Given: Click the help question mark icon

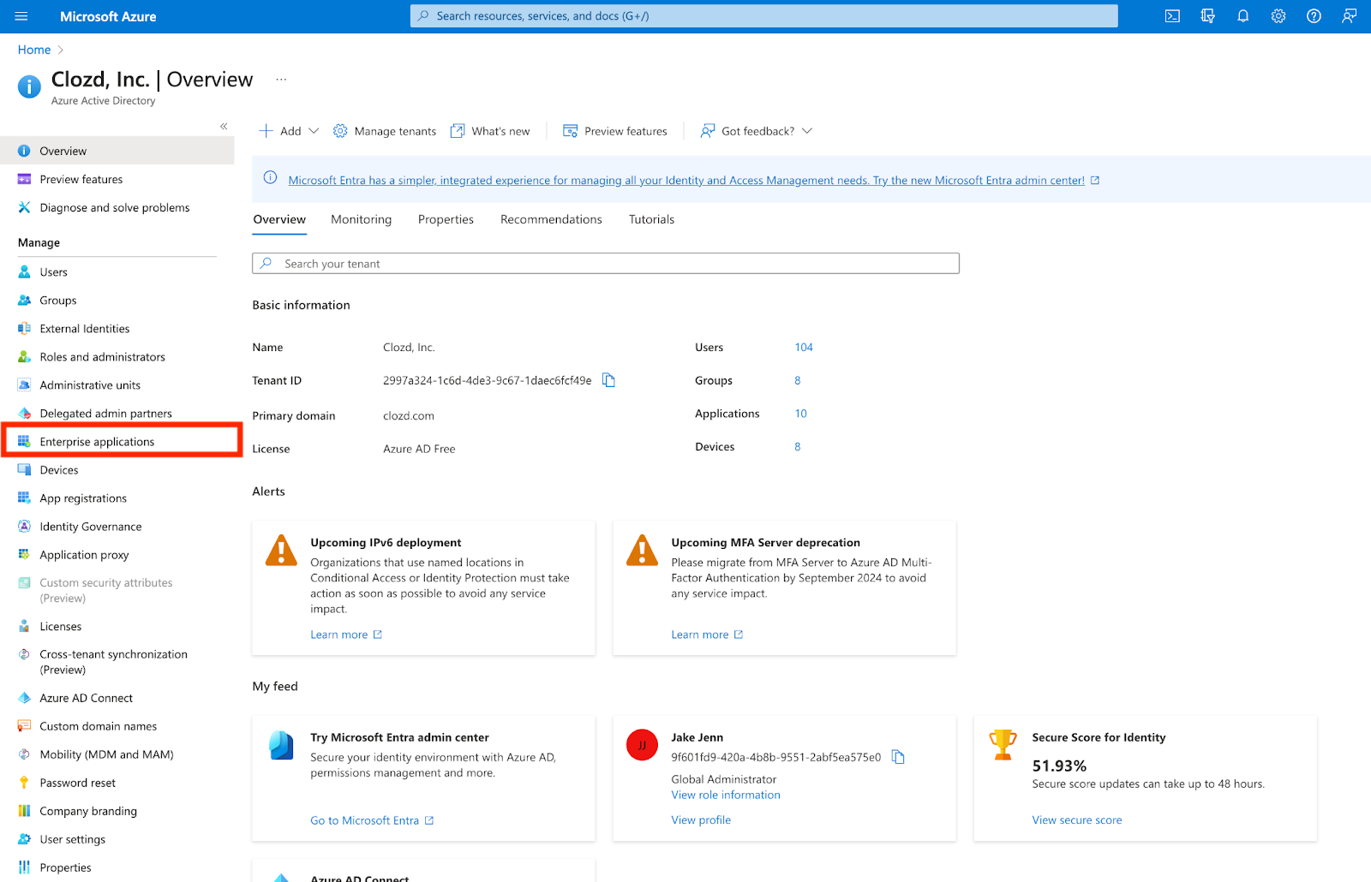Looking at the screenshot, I should (x=1313, y=16).
